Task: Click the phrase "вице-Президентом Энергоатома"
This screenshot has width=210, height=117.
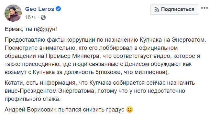Action: (x=50, y=91)
